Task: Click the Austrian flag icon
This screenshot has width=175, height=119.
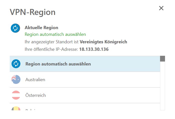Action: coord(16,95)
